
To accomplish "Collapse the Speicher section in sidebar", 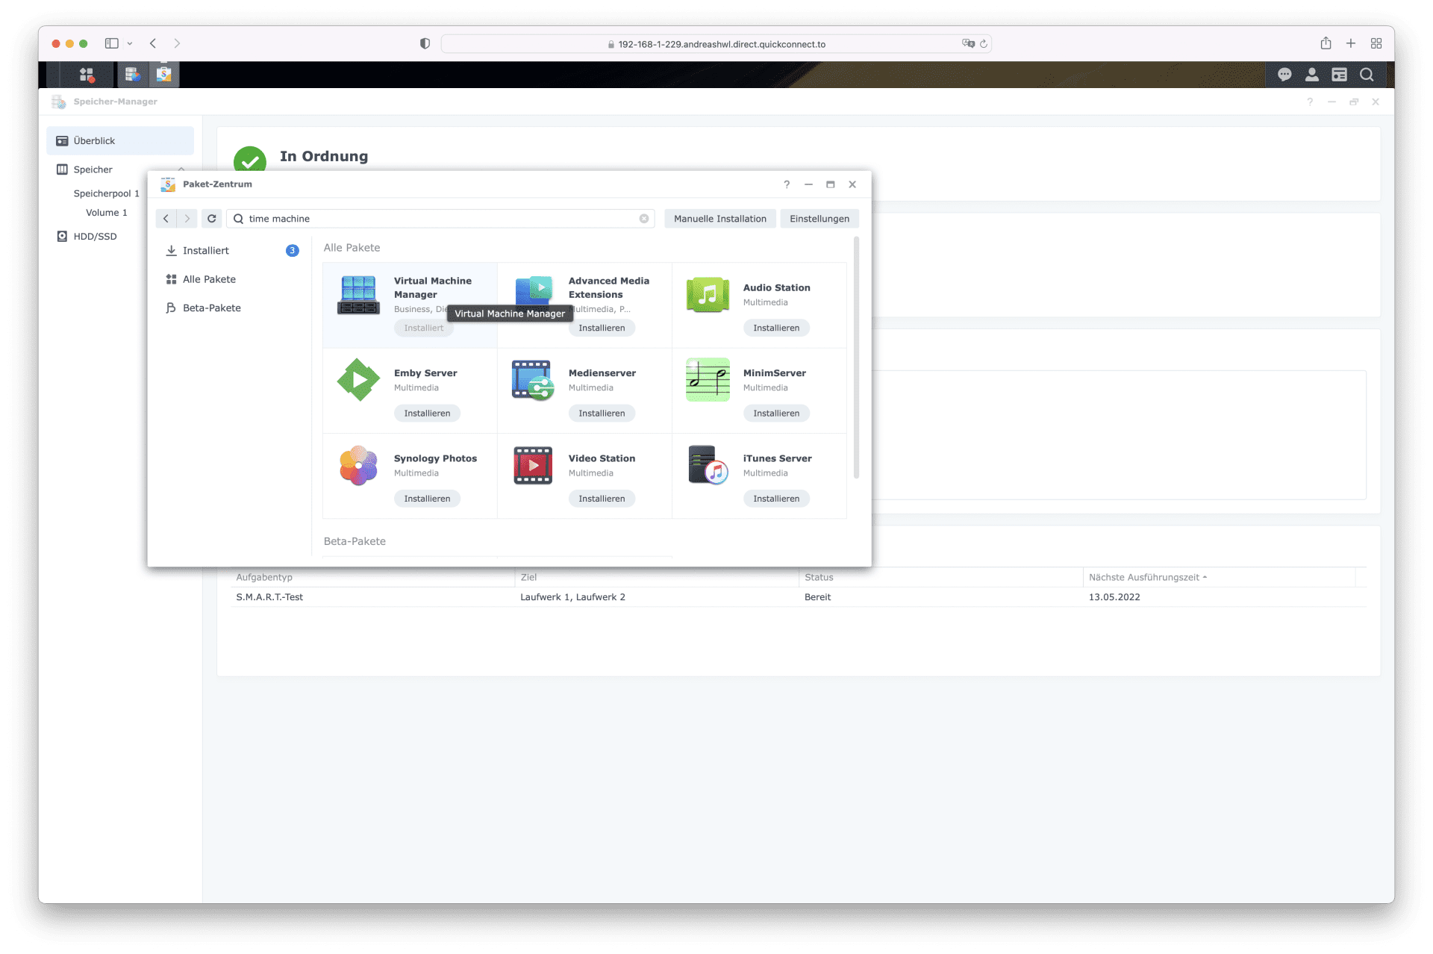I will (181, 169).
